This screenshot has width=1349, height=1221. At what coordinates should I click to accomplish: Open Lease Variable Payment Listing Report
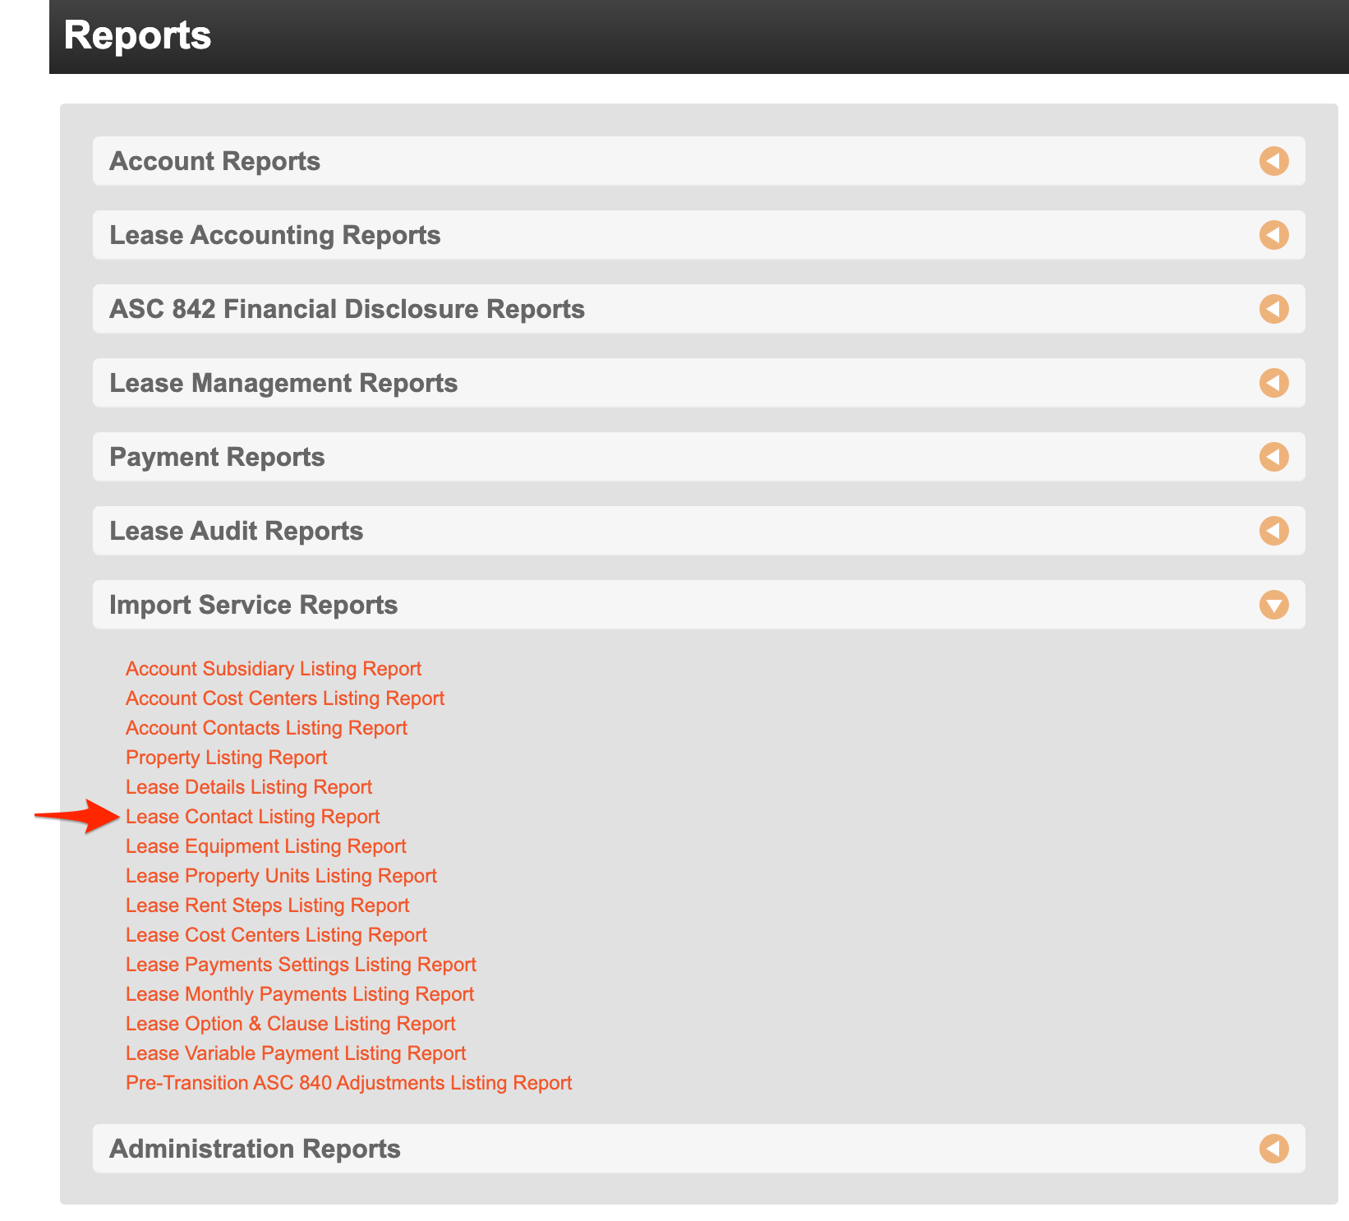296,1053
